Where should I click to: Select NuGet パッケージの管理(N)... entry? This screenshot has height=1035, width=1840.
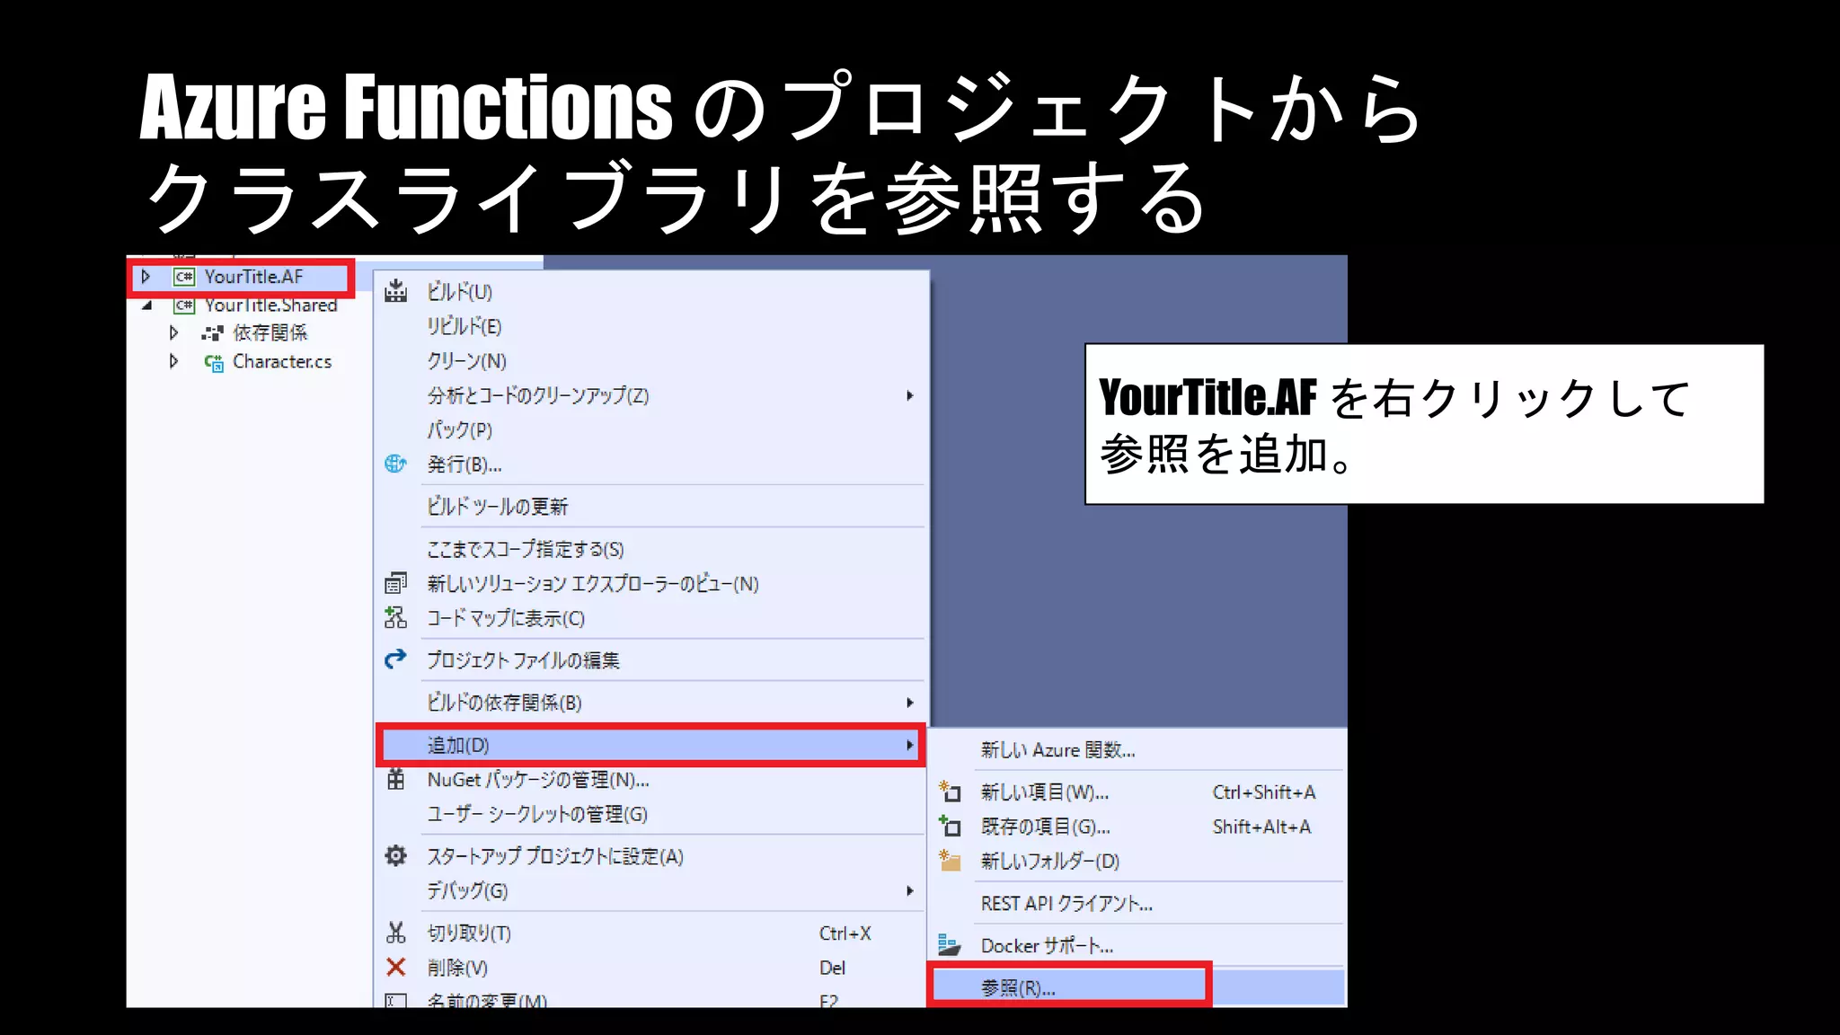650,779
